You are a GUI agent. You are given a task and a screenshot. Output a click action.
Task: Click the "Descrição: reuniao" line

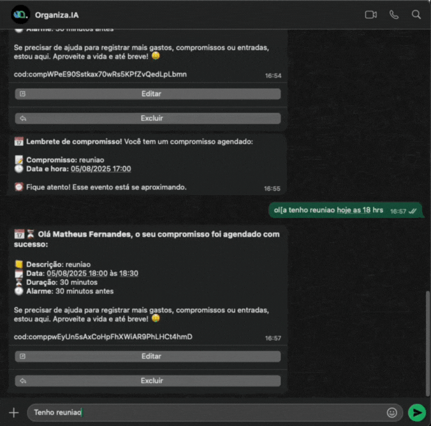(58, 265)
